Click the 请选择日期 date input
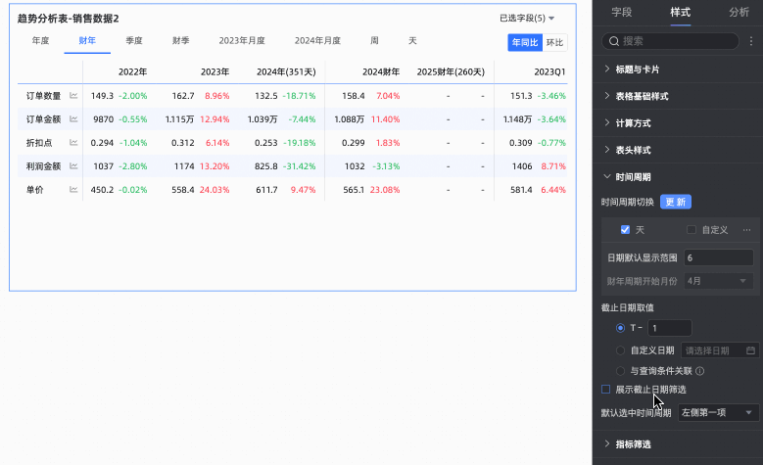The image size is (763, 465). tap(720, 350)
